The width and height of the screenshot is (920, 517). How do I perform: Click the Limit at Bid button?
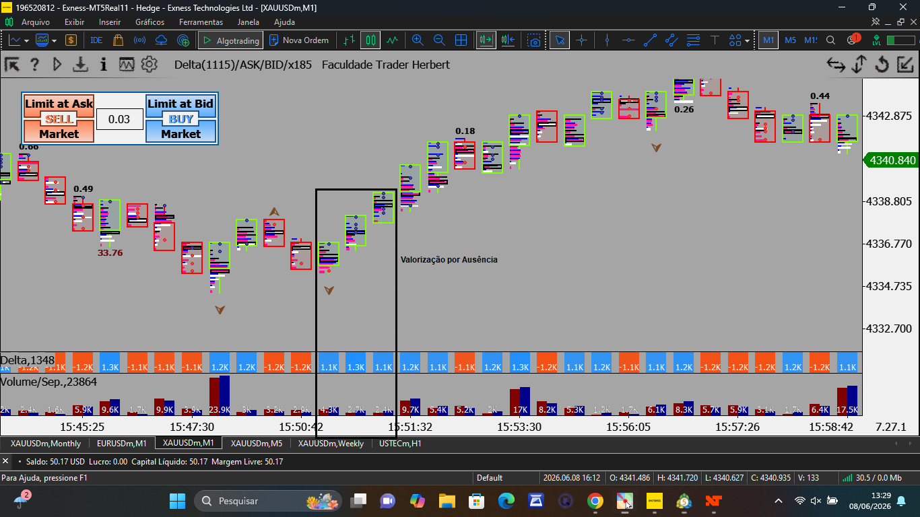coord(180,104)
